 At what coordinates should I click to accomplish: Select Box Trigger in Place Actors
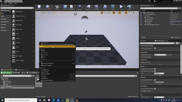[x=23, y=56]
